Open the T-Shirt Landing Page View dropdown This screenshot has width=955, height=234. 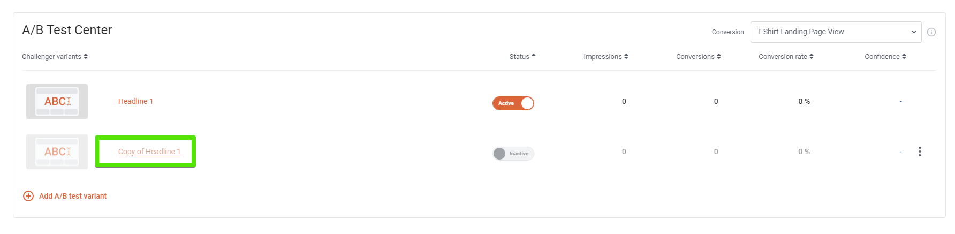836,32
